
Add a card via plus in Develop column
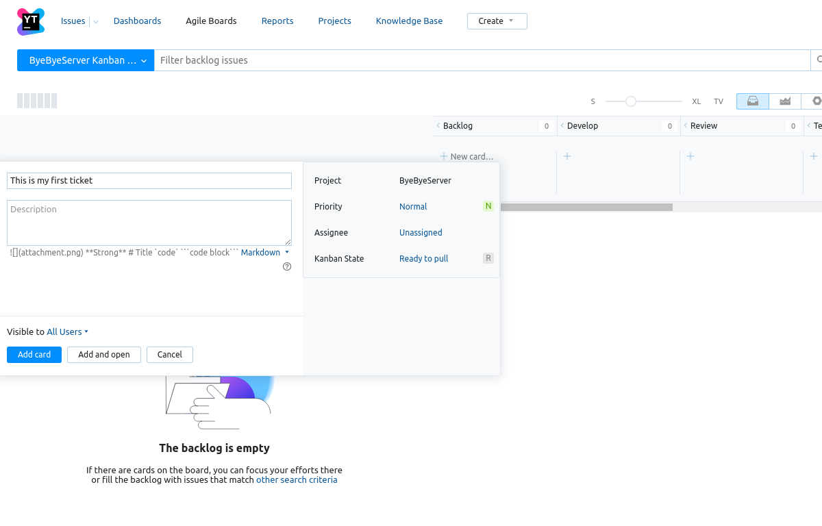coord(567,156)
